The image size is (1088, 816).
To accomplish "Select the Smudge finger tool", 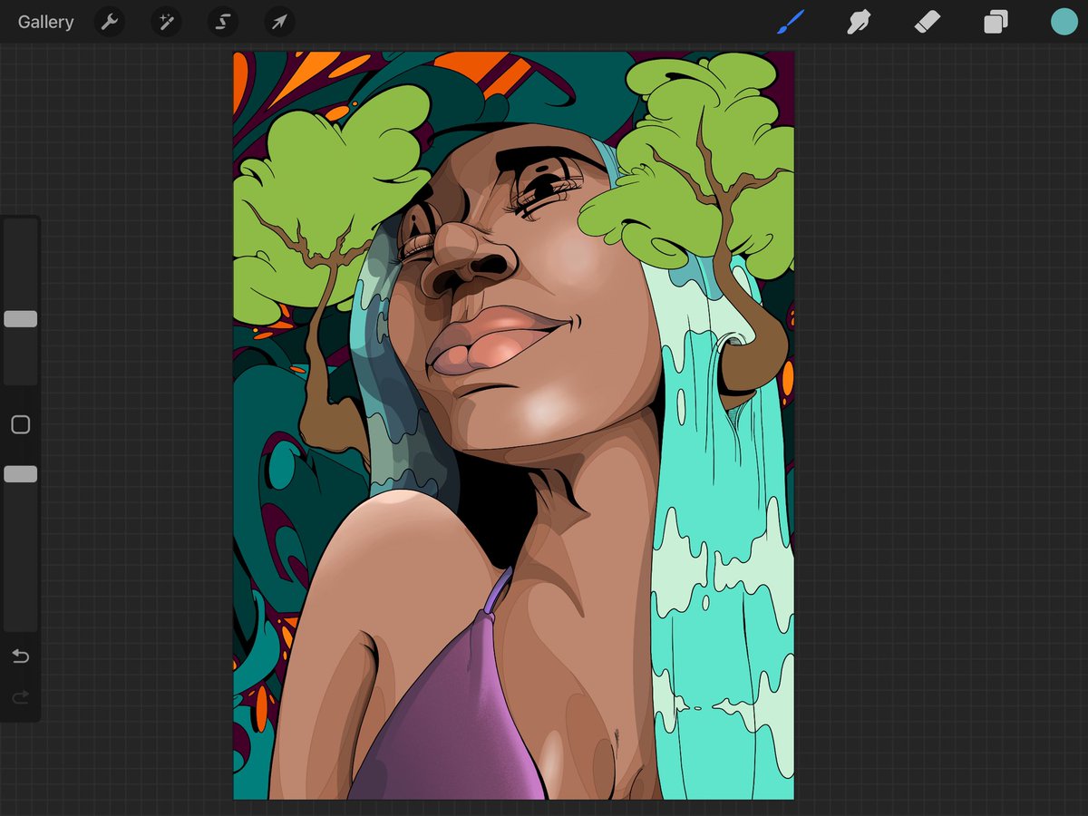I will click(859, 22).
